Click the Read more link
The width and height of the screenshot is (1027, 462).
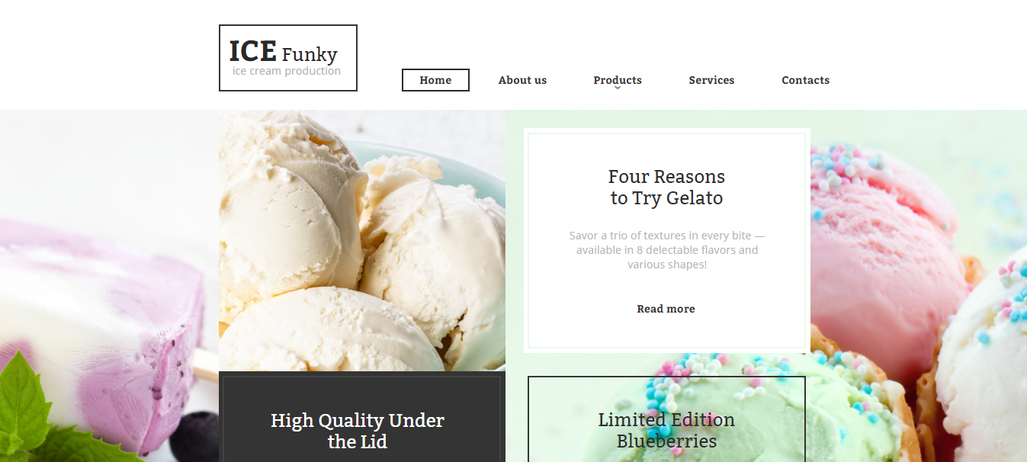[x=666, y=309]
